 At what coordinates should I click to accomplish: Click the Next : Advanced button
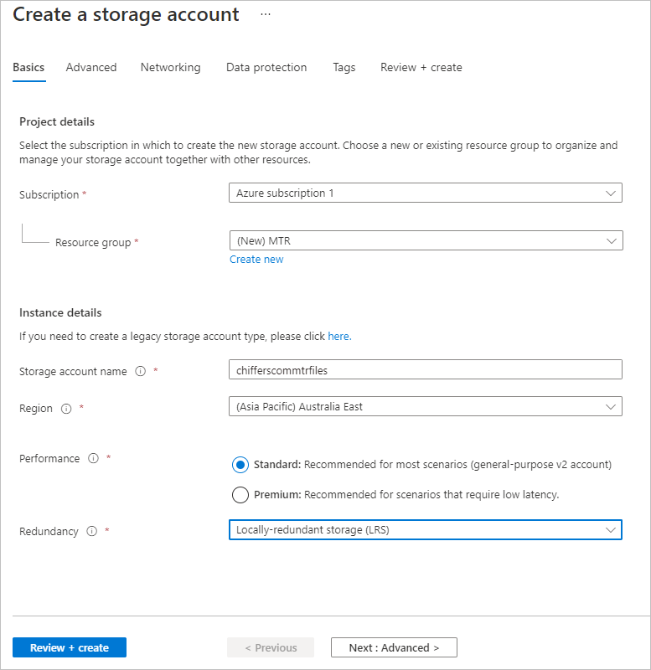(x=394, y=647)
